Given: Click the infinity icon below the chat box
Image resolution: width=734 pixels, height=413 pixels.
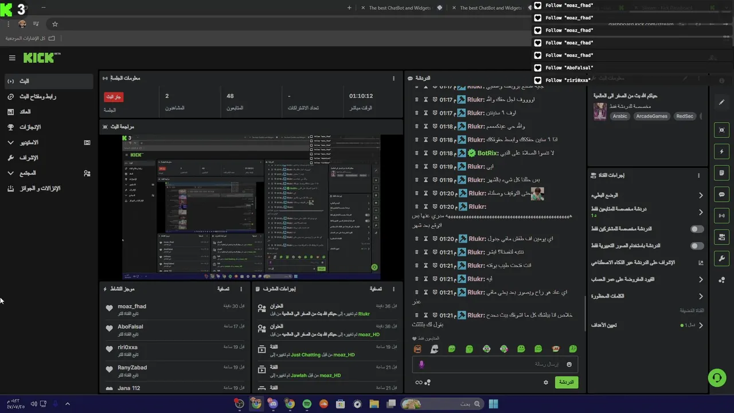Looking at the screenshot, I should click(419, 383).
